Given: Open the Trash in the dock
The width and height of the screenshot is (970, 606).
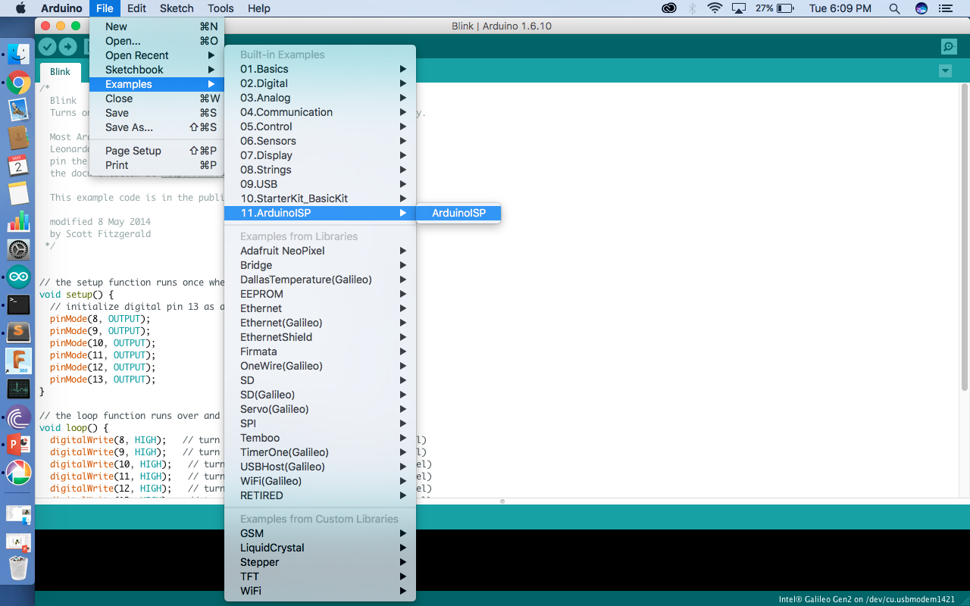Looking at the screenshot, I should (19, 567).
